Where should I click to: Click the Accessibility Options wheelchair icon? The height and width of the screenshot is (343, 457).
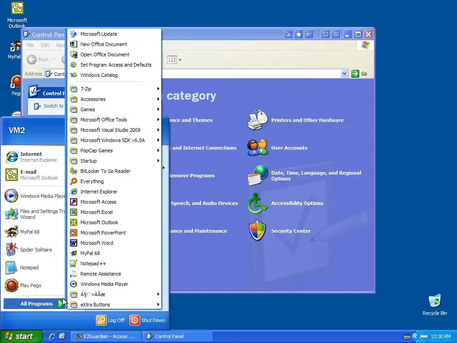(258, 203)
